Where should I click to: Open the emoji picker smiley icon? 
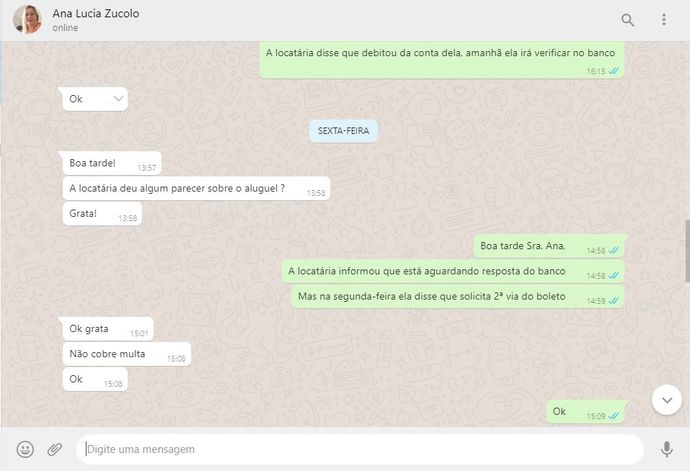(x=25, y=449)
